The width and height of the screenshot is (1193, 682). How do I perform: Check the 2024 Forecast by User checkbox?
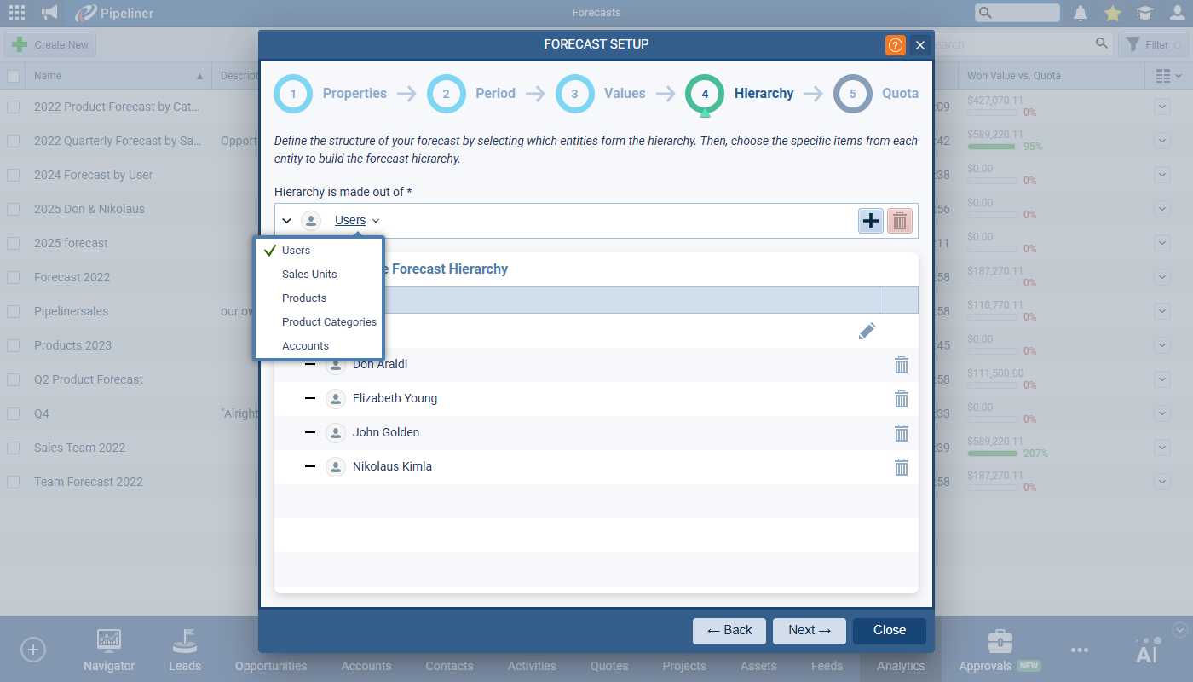pyautogui.click(x=13, y=175)
